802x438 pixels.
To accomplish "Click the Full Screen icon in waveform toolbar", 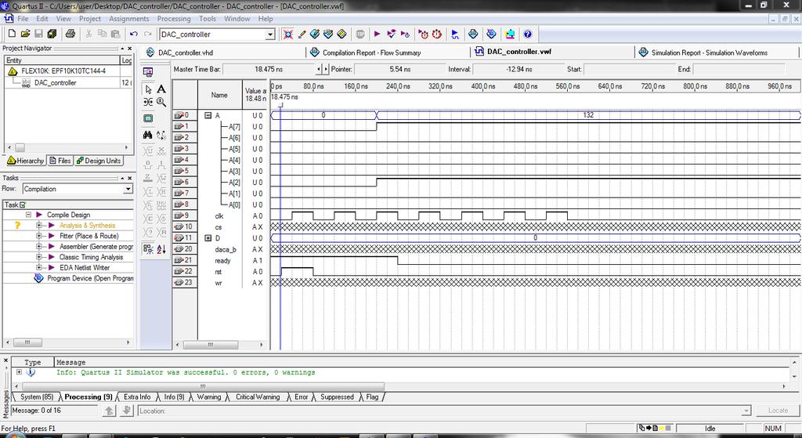I will 148,118.
